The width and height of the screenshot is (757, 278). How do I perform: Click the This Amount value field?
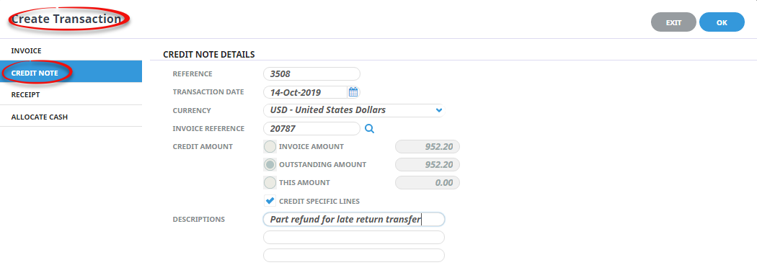[428, 183]
